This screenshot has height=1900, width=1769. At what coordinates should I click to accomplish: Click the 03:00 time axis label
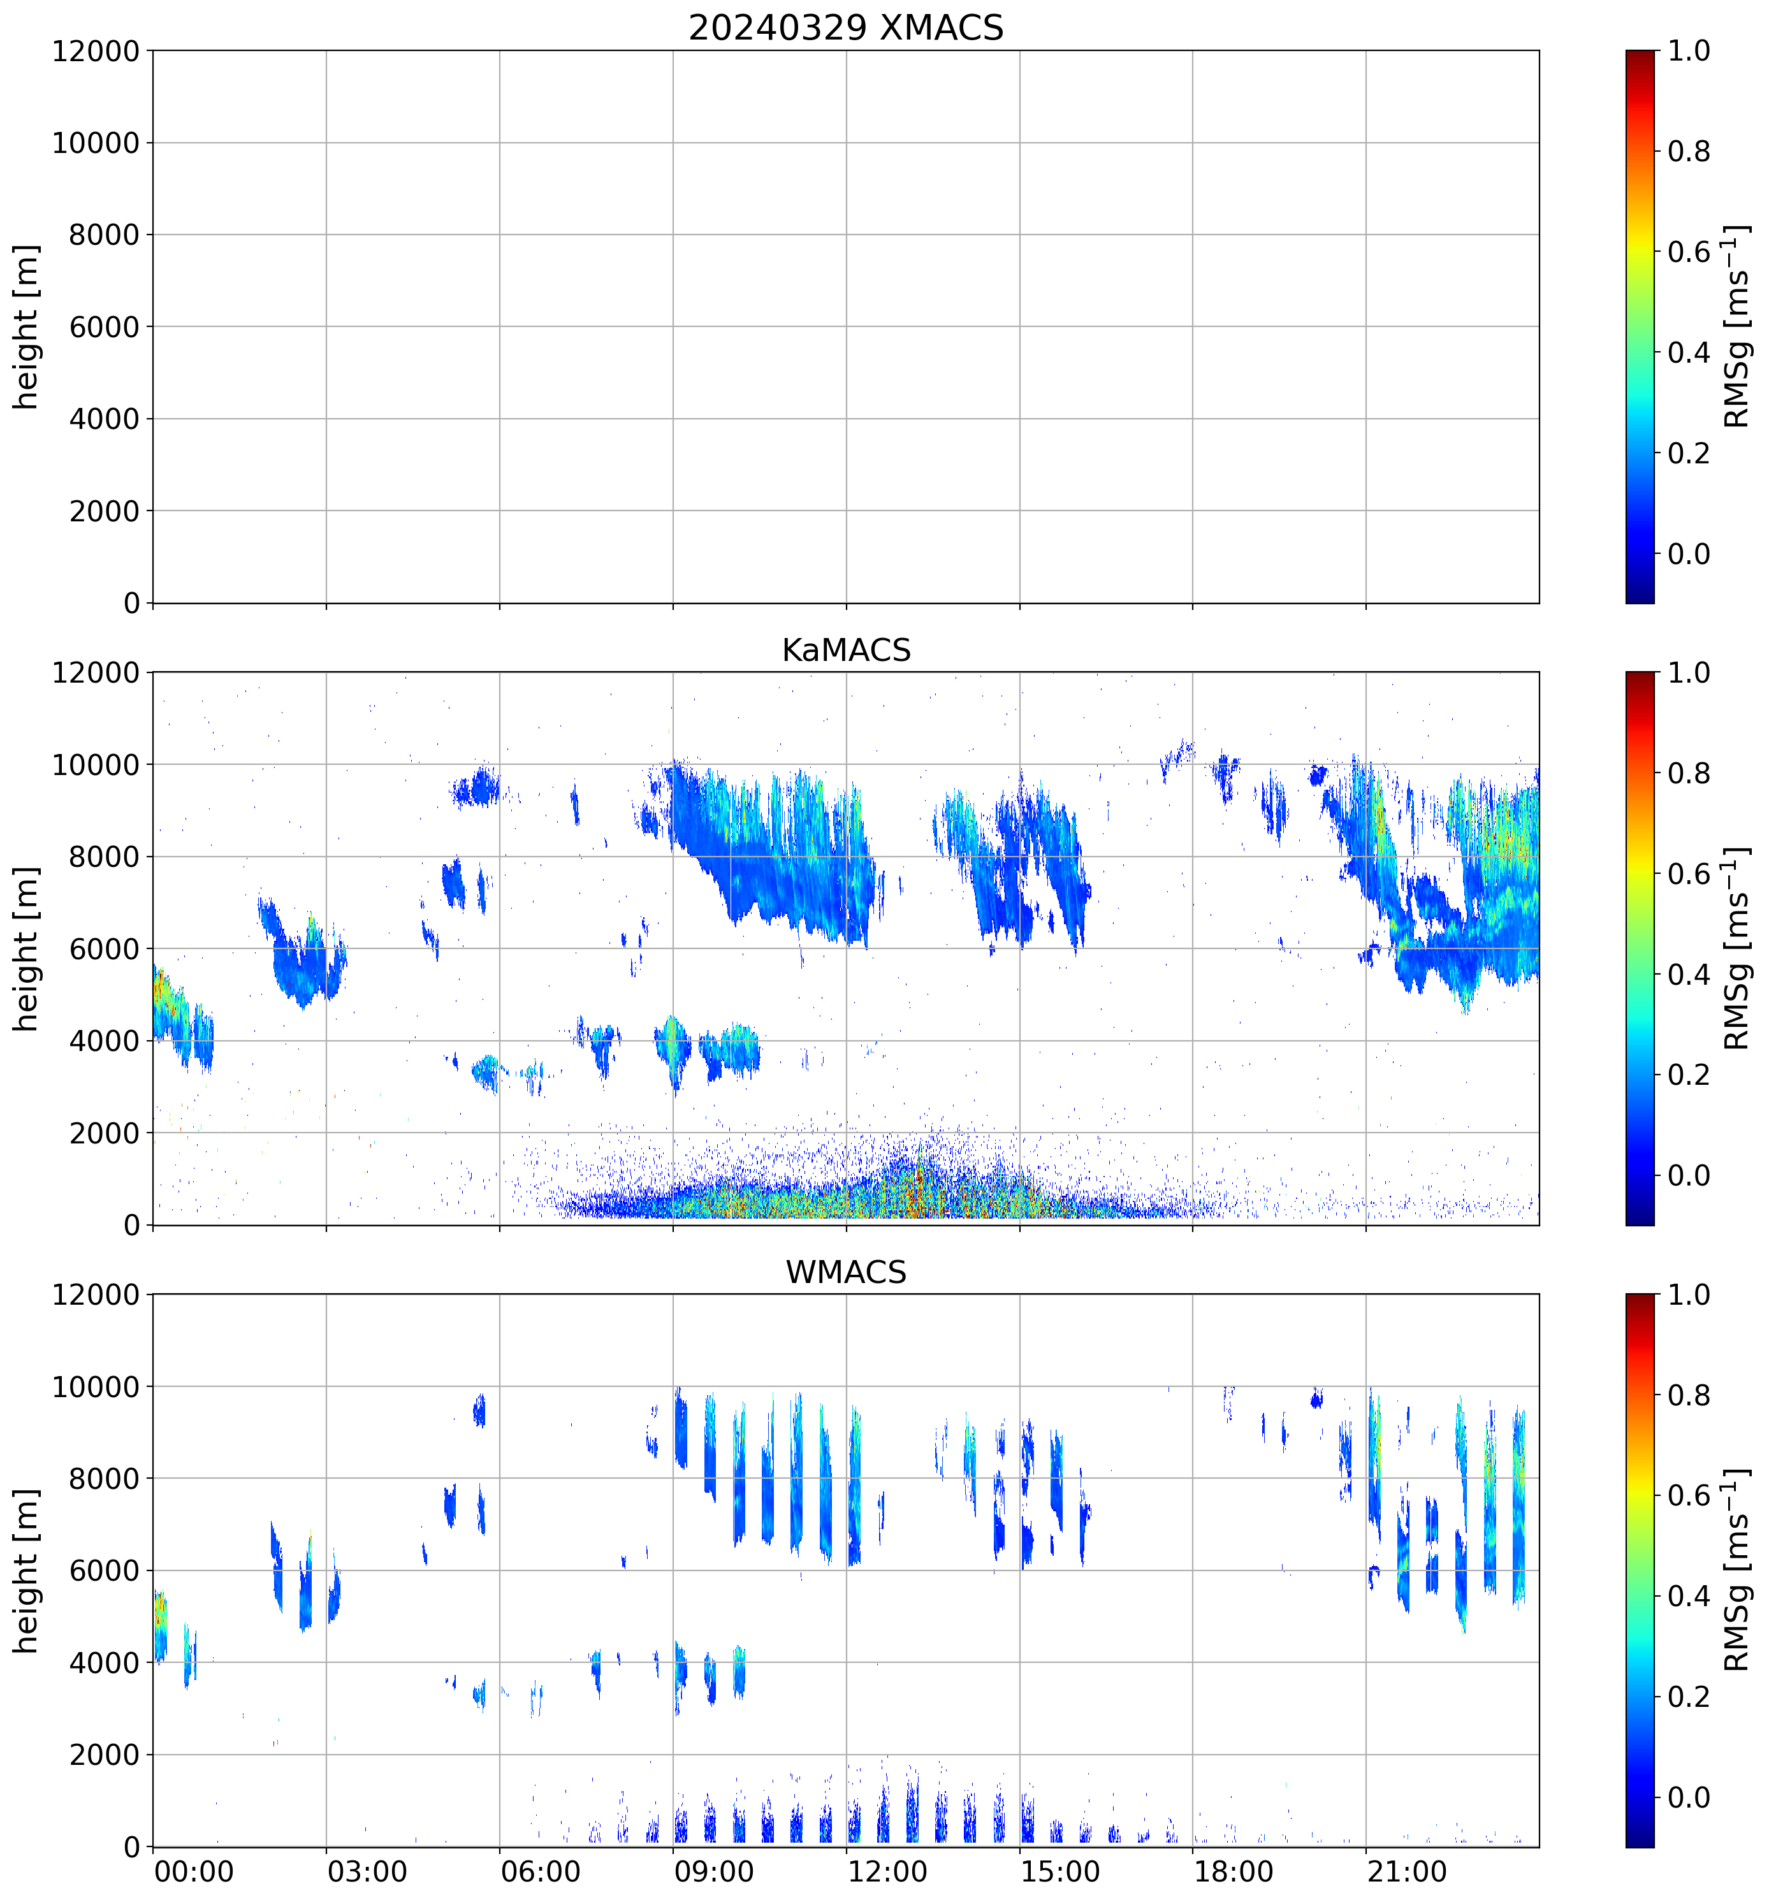(x=367, y=1871)
